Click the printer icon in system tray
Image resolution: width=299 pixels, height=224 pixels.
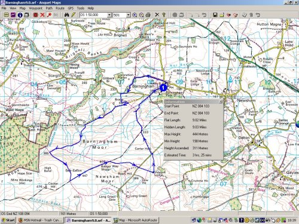[x=268, y=220]
